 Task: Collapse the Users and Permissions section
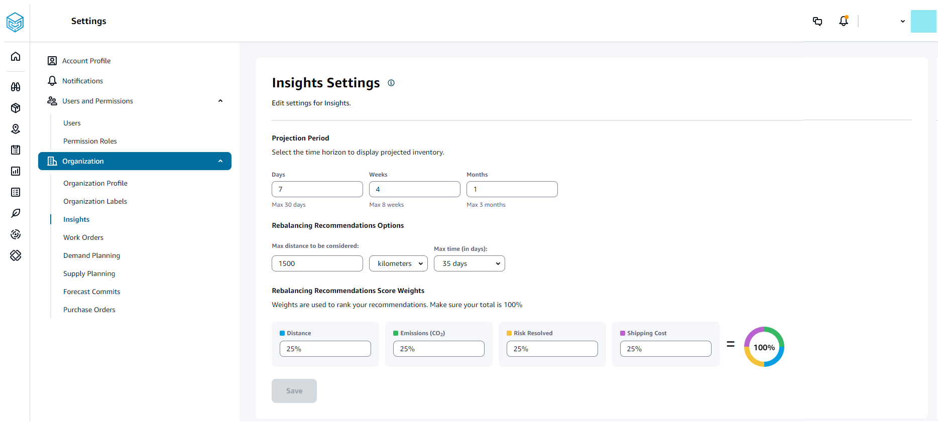(x=220, y=101)
